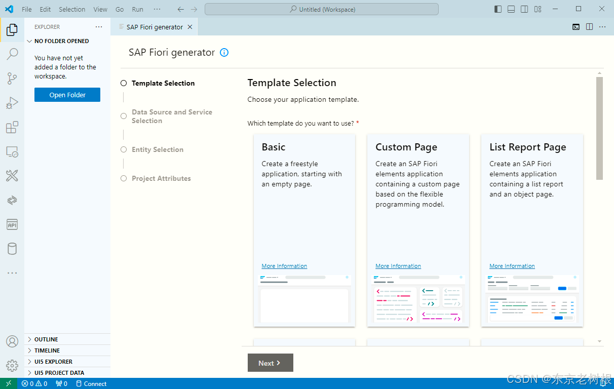Viewport: 614px width, 389px height.
Task: Open the Selection menu
Action: 72,9
